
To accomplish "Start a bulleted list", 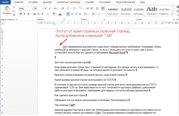I will click(69, 8).
